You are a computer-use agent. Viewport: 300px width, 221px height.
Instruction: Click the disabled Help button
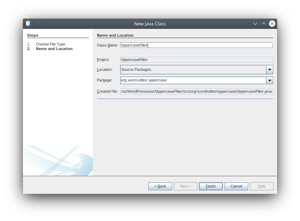point(262,186)
